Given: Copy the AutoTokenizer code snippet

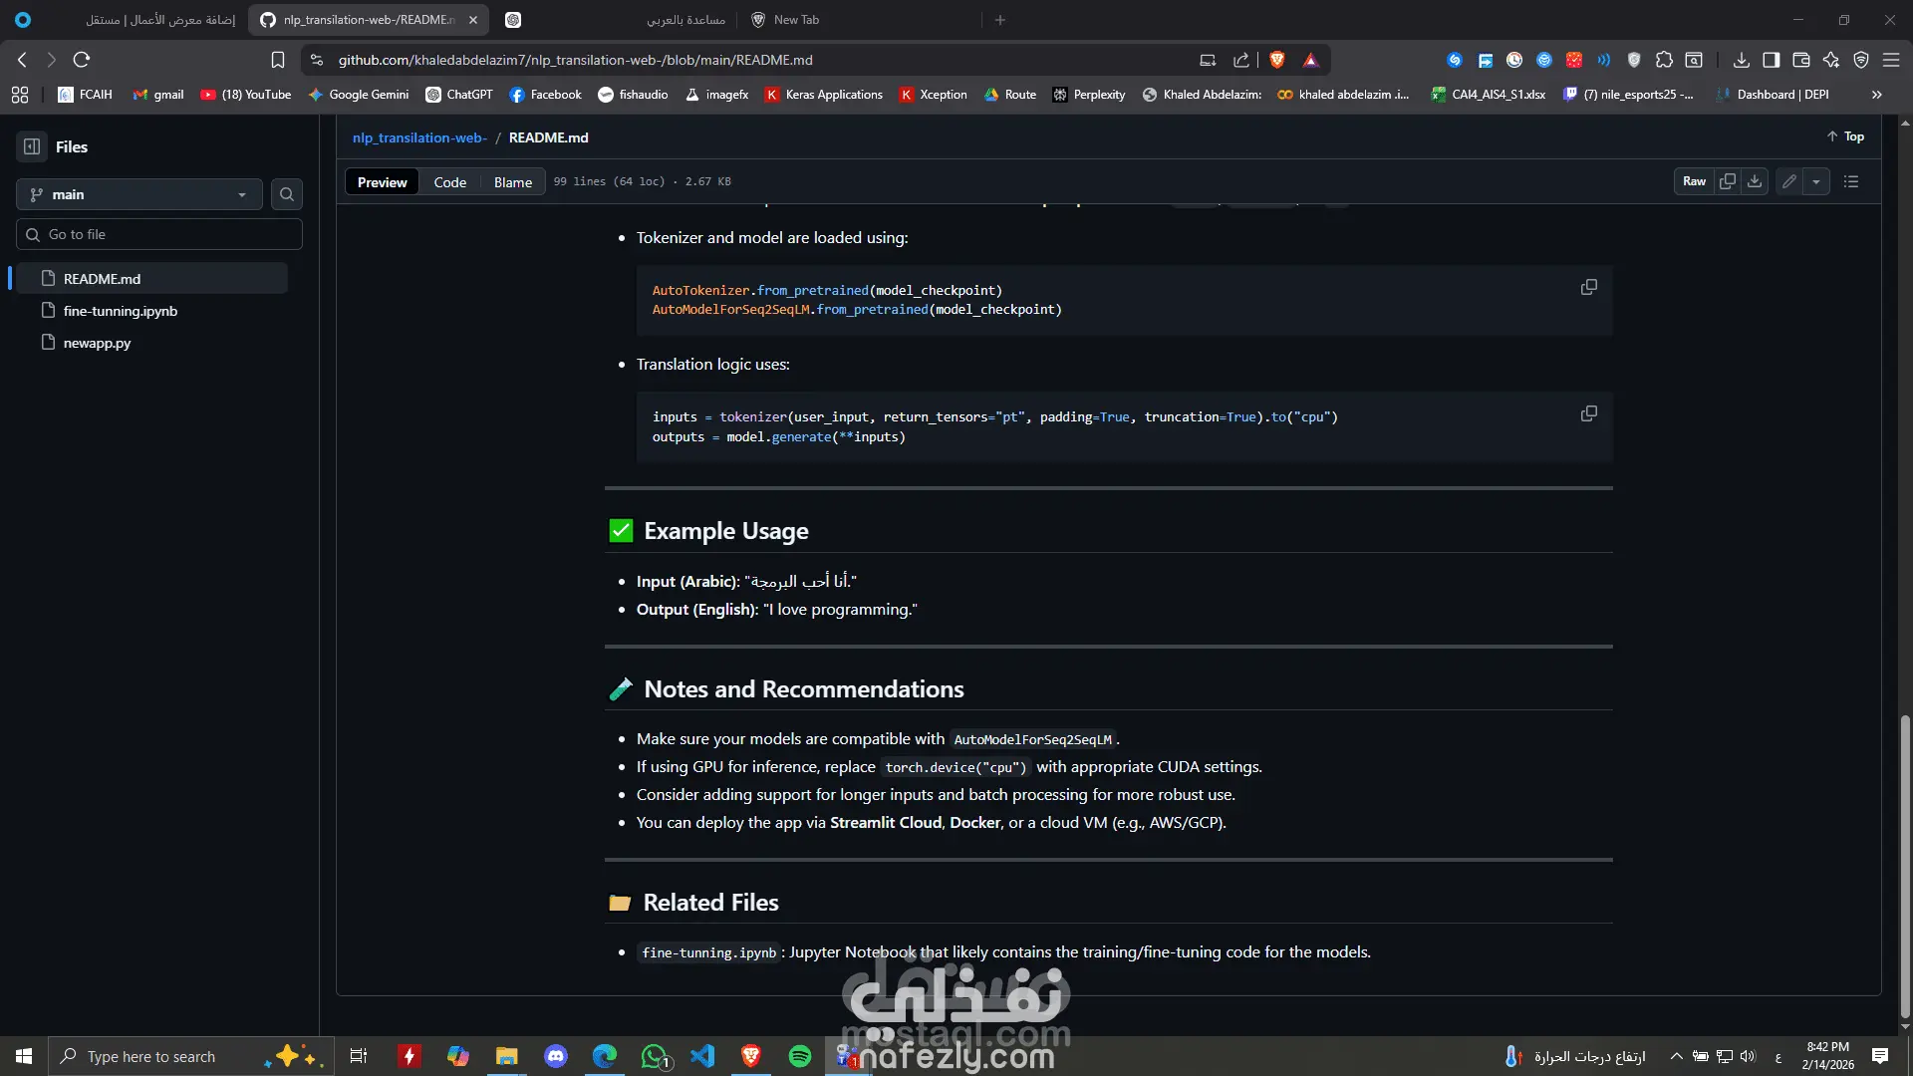Looking at the screenshot, I should pyautogui.click(x=1588, y=287).
